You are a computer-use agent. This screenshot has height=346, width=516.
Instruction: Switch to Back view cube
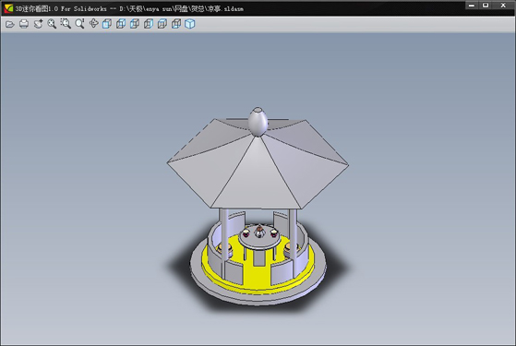pyautogui.click(x=121, y=24)
